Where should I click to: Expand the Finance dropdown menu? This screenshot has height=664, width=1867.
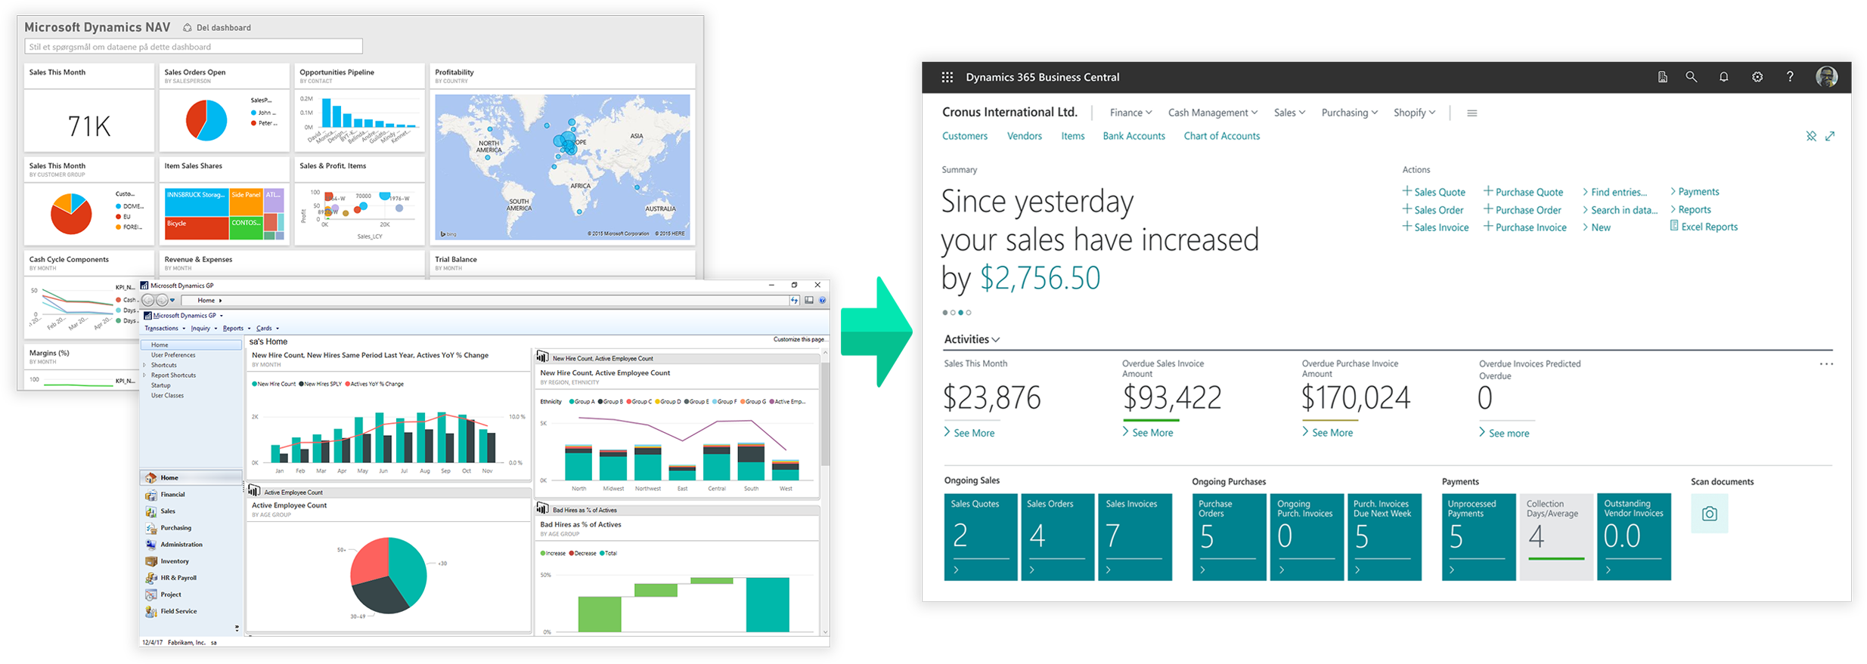coord(1130,113)
